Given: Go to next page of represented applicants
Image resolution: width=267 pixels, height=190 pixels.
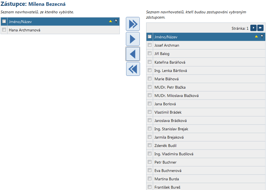Looking at the screenshot, I should click(x=253, y=28).
